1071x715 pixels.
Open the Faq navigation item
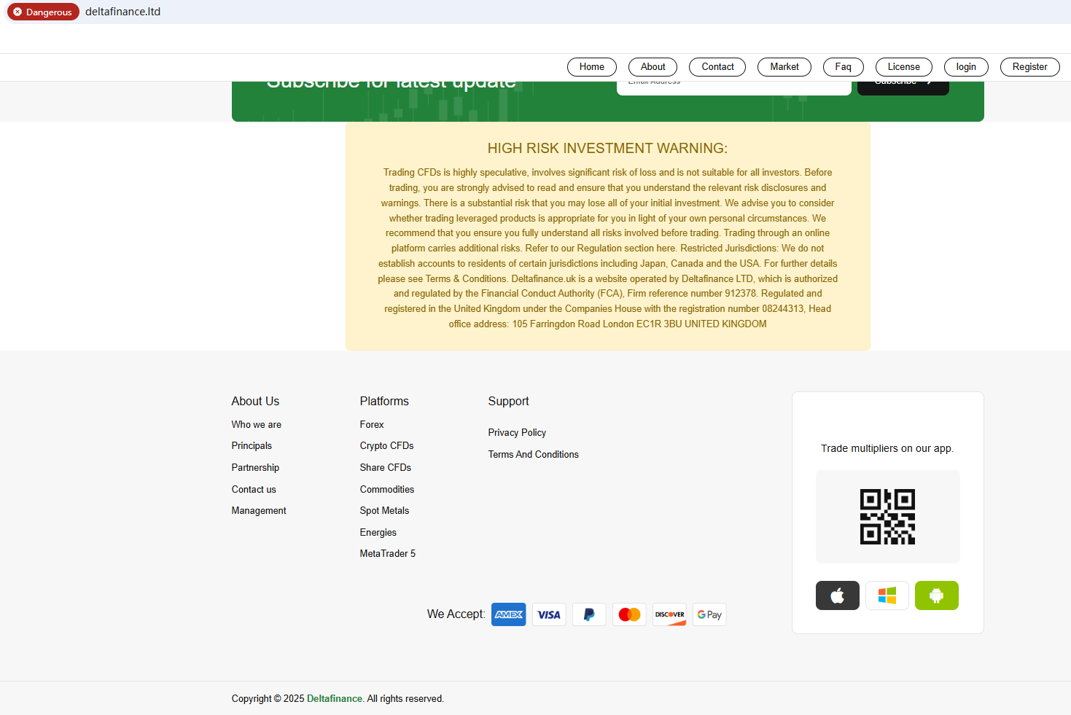(x=843, y=67)
